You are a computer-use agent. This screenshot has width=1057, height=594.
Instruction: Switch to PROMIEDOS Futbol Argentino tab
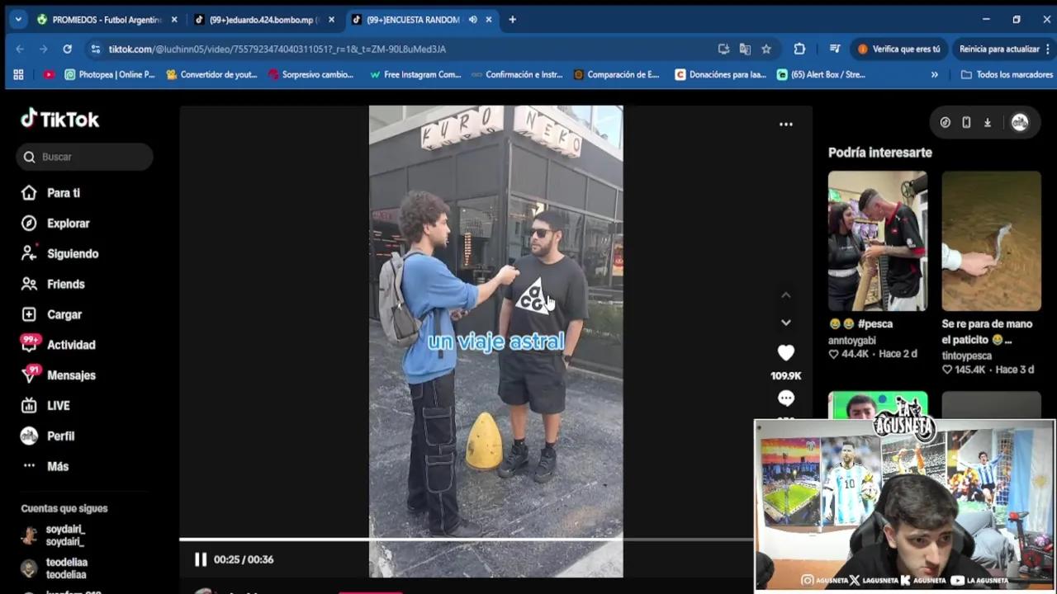pos(99,20)
